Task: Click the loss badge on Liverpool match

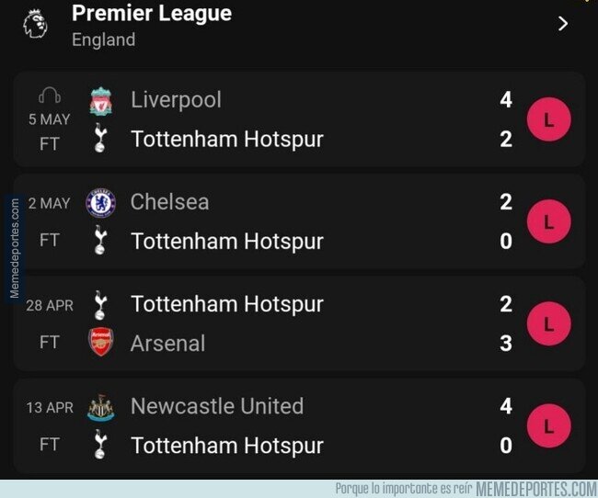Action: (548, 119)
